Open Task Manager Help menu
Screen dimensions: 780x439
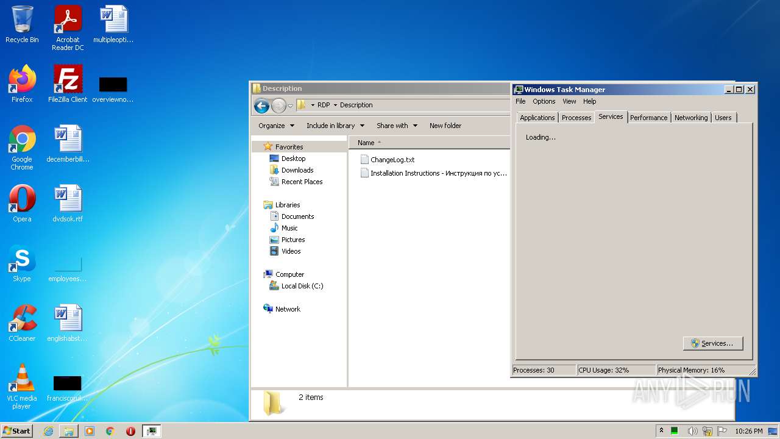coord(589,101)
